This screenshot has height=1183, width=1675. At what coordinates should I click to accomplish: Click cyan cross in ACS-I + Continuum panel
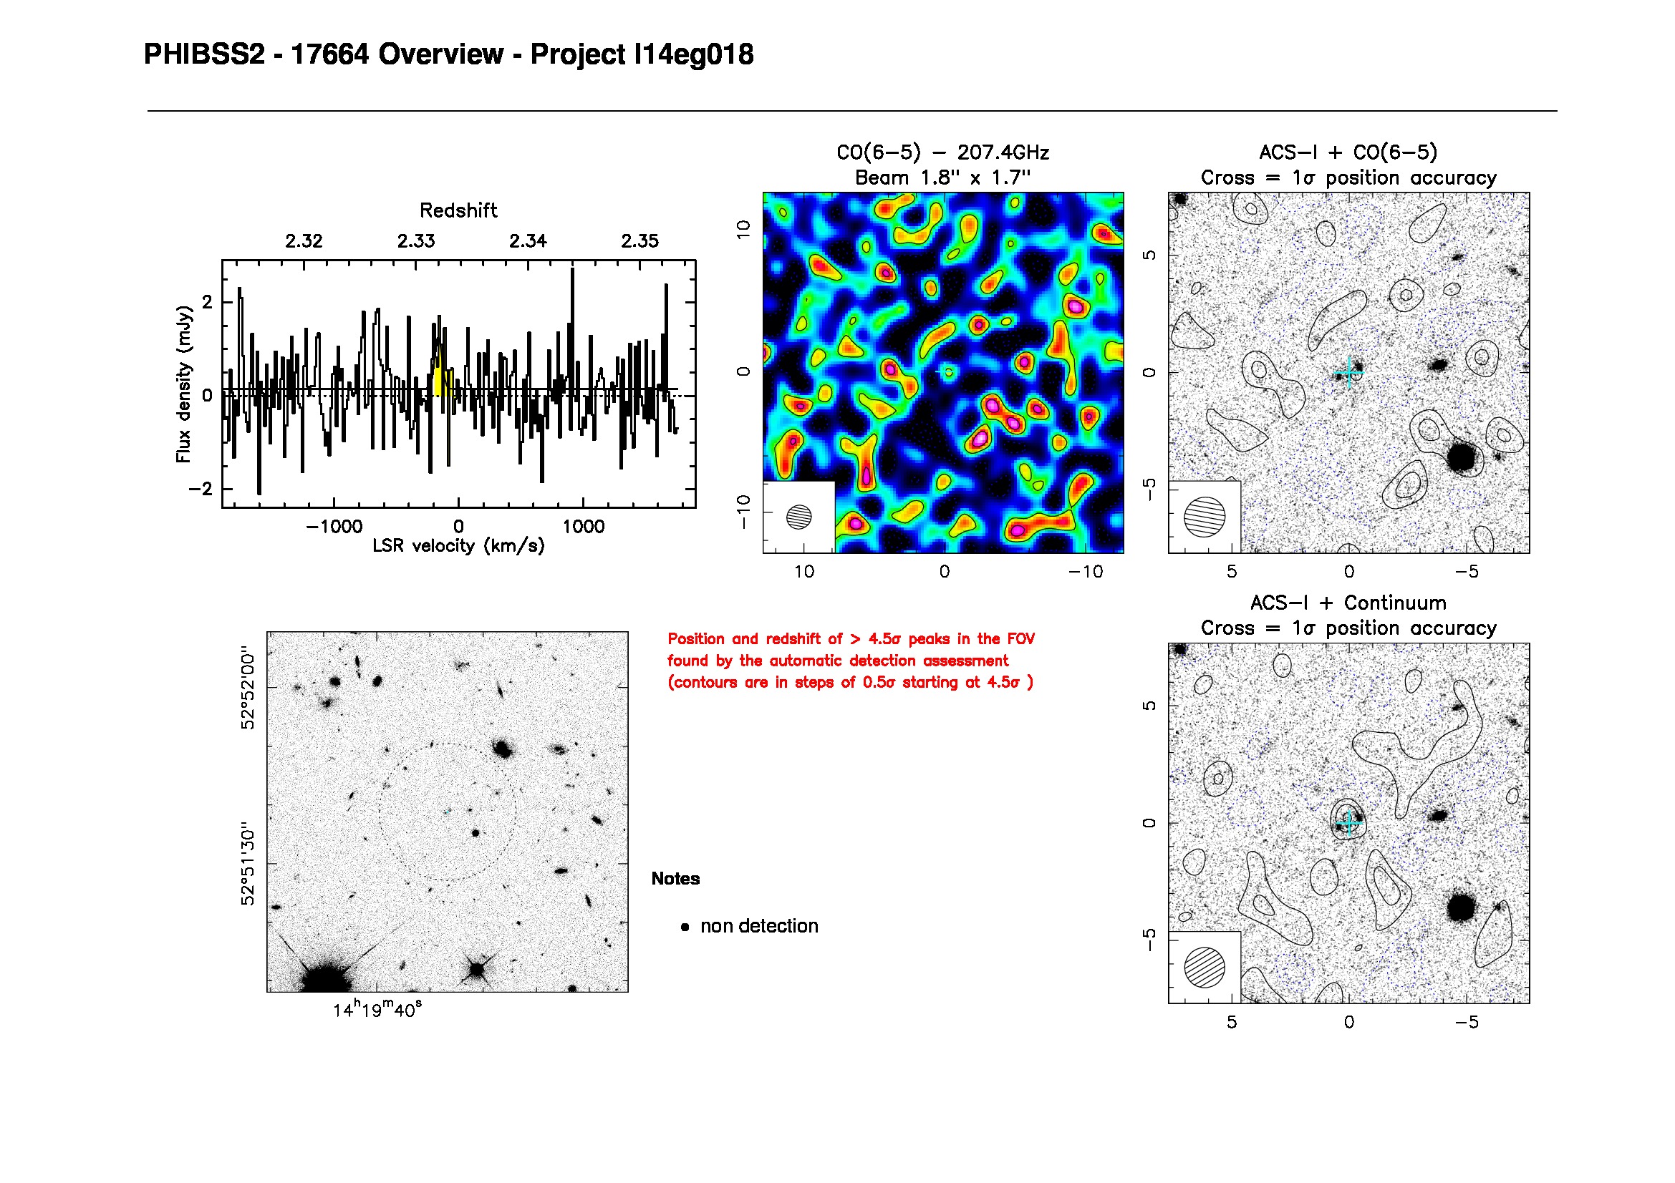(x=1349, y=824)
